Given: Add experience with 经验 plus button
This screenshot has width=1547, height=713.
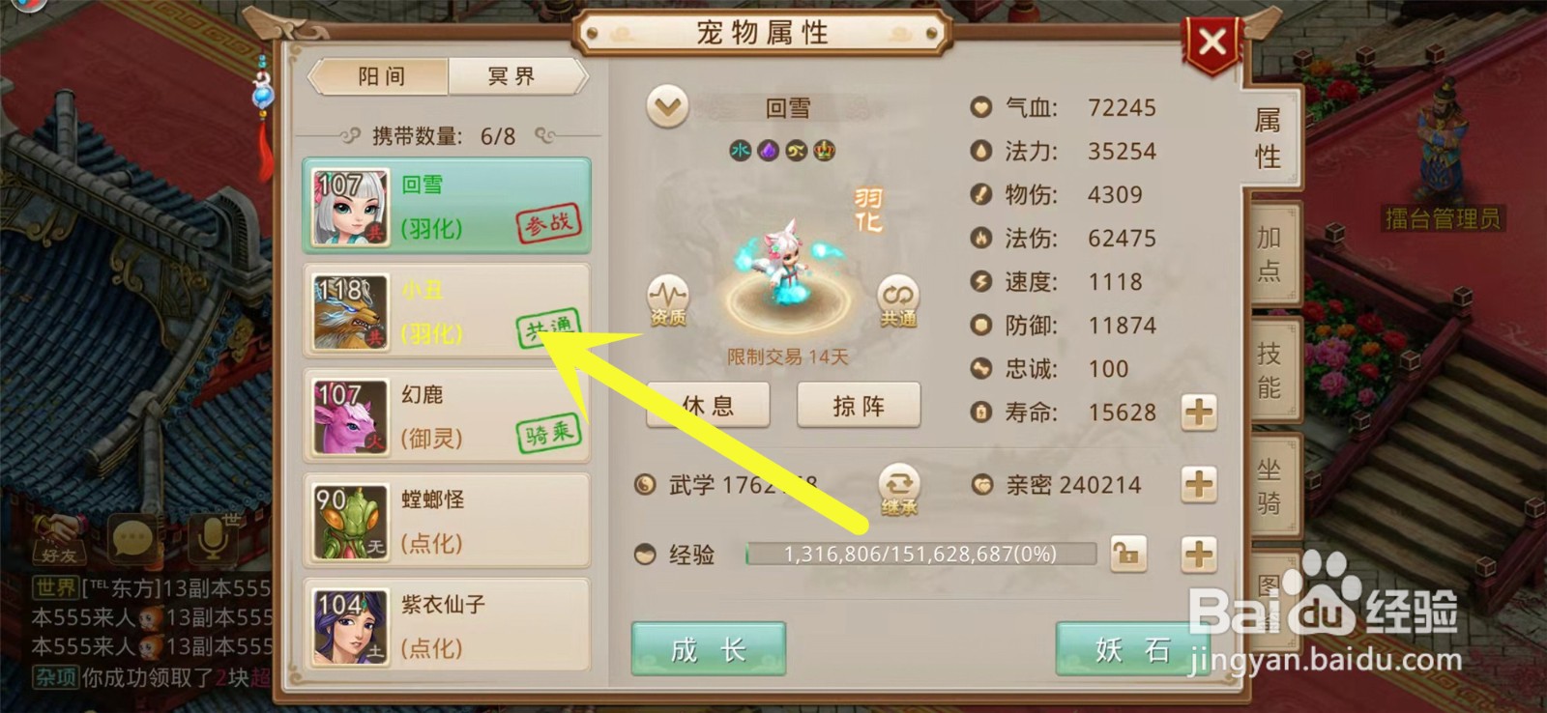Looking at the screenshot, I should click(1199, 555).
